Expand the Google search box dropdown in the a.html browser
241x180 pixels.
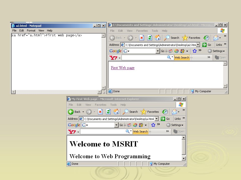pyautogui.click(x=116, y=125)
